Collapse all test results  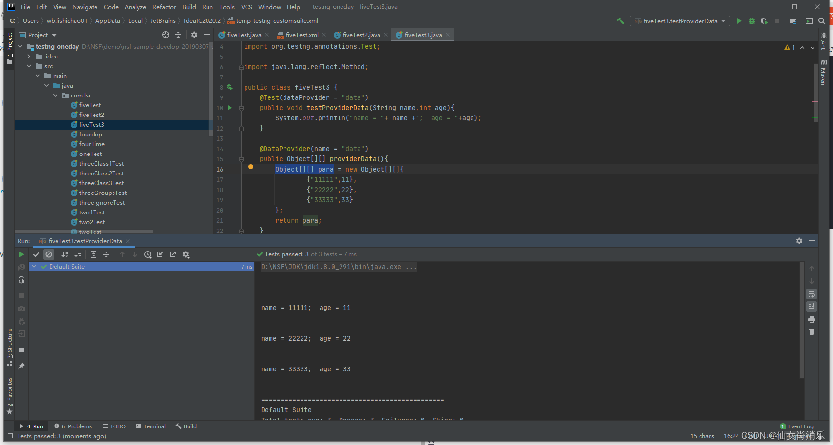106,254
